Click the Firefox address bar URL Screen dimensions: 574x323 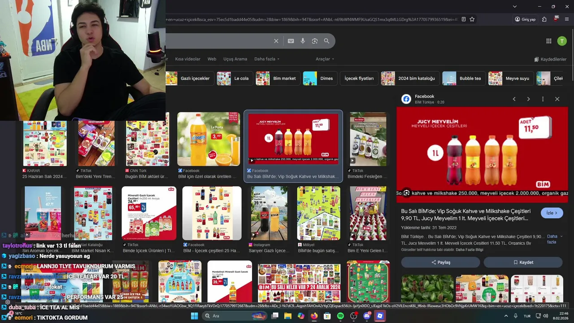pos(312,19)
